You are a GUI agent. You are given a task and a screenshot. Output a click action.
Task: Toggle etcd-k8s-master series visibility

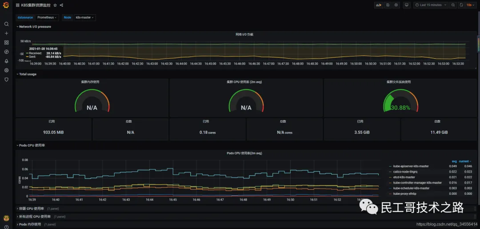click(404, 177)
